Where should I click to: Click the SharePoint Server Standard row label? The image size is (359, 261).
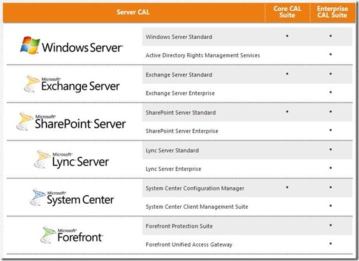181,113
